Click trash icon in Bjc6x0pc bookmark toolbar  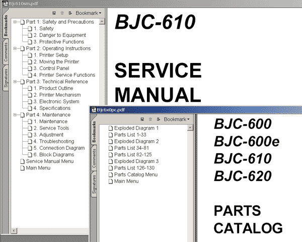pos(150,119)
